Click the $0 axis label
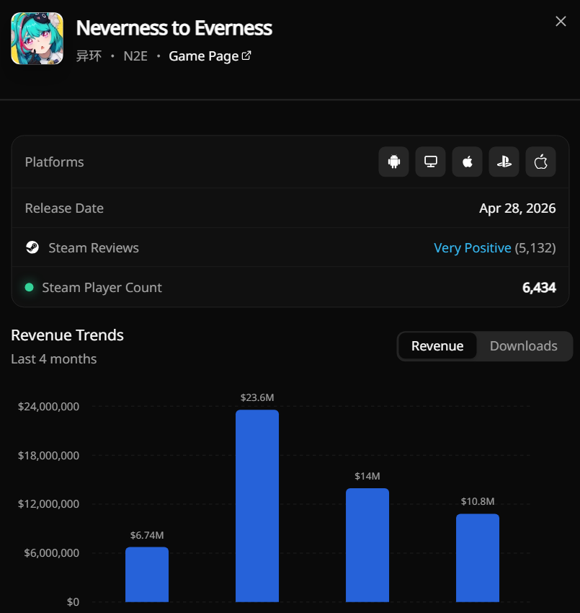 73,602
